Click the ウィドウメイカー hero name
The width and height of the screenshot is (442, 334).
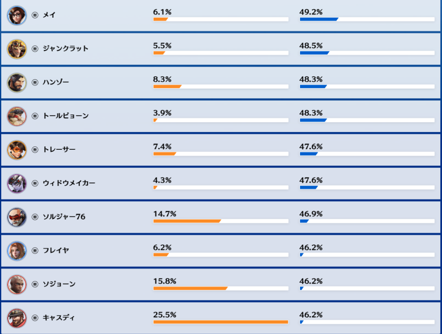tap(69, 183)
